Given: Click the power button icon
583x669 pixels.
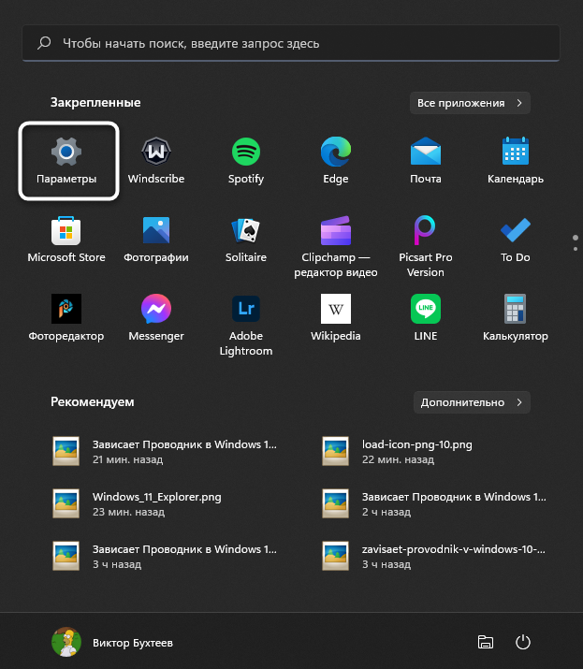Looking at the screenshot, I should coord(523,642).
